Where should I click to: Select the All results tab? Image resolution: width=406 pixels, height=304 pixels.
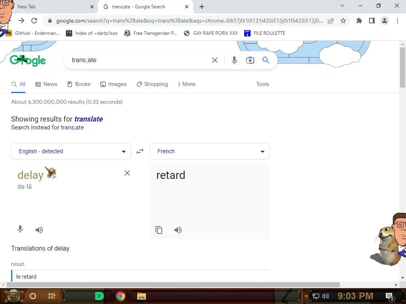(18, 84)
